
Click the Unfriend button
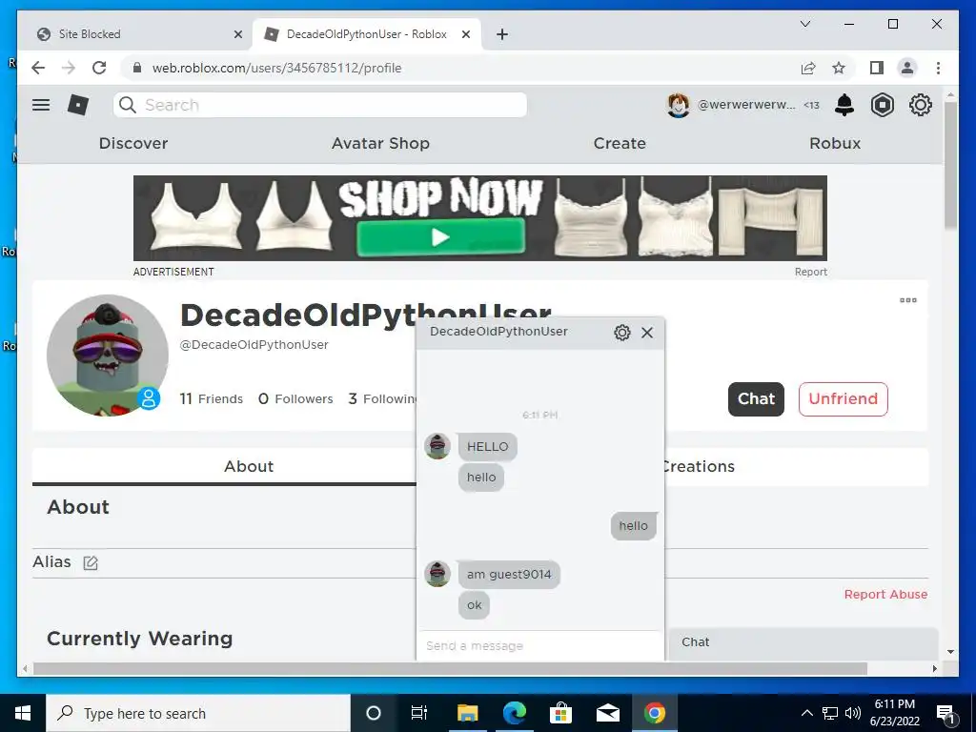(843, 399)
